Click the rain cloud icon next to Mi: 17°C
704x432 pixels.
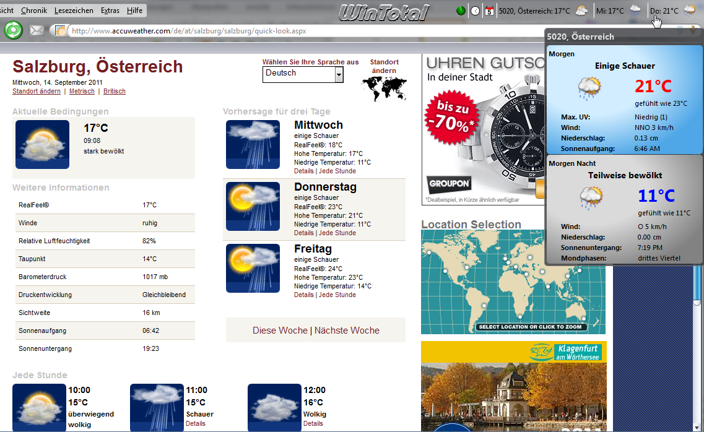[x=635, y=11]
